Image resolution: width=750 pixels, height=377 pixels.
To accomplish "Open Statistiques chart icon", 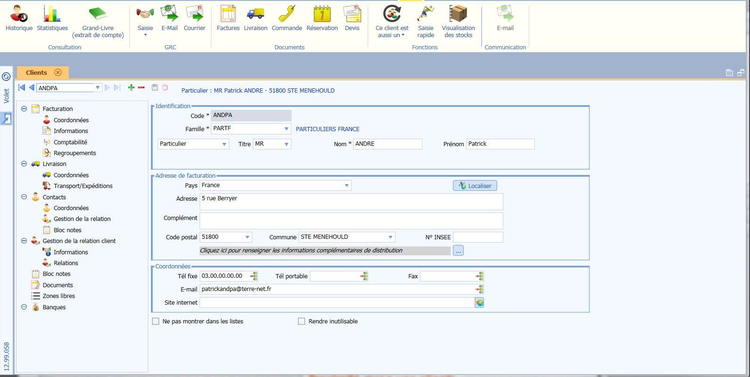I will 52,18.
